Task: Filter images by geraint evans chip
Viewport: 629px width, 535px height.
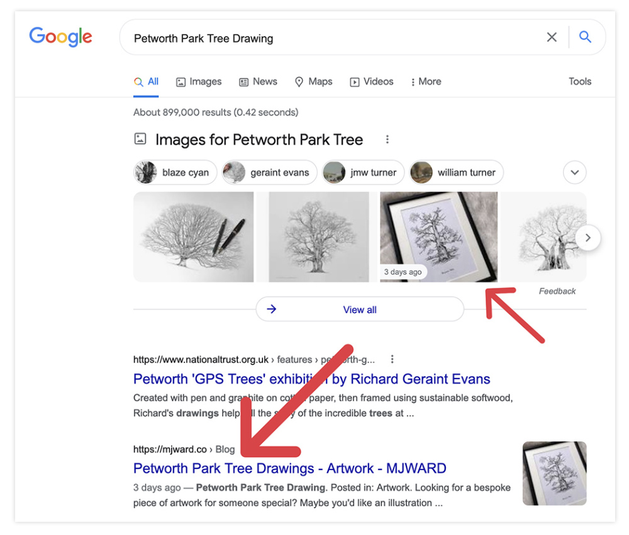Action: [x=269, y=172]
